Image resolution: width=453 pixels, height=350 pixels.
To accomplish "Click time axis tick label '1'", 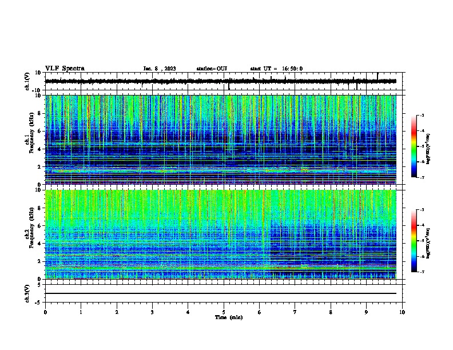I will click(x=81, y=312).
